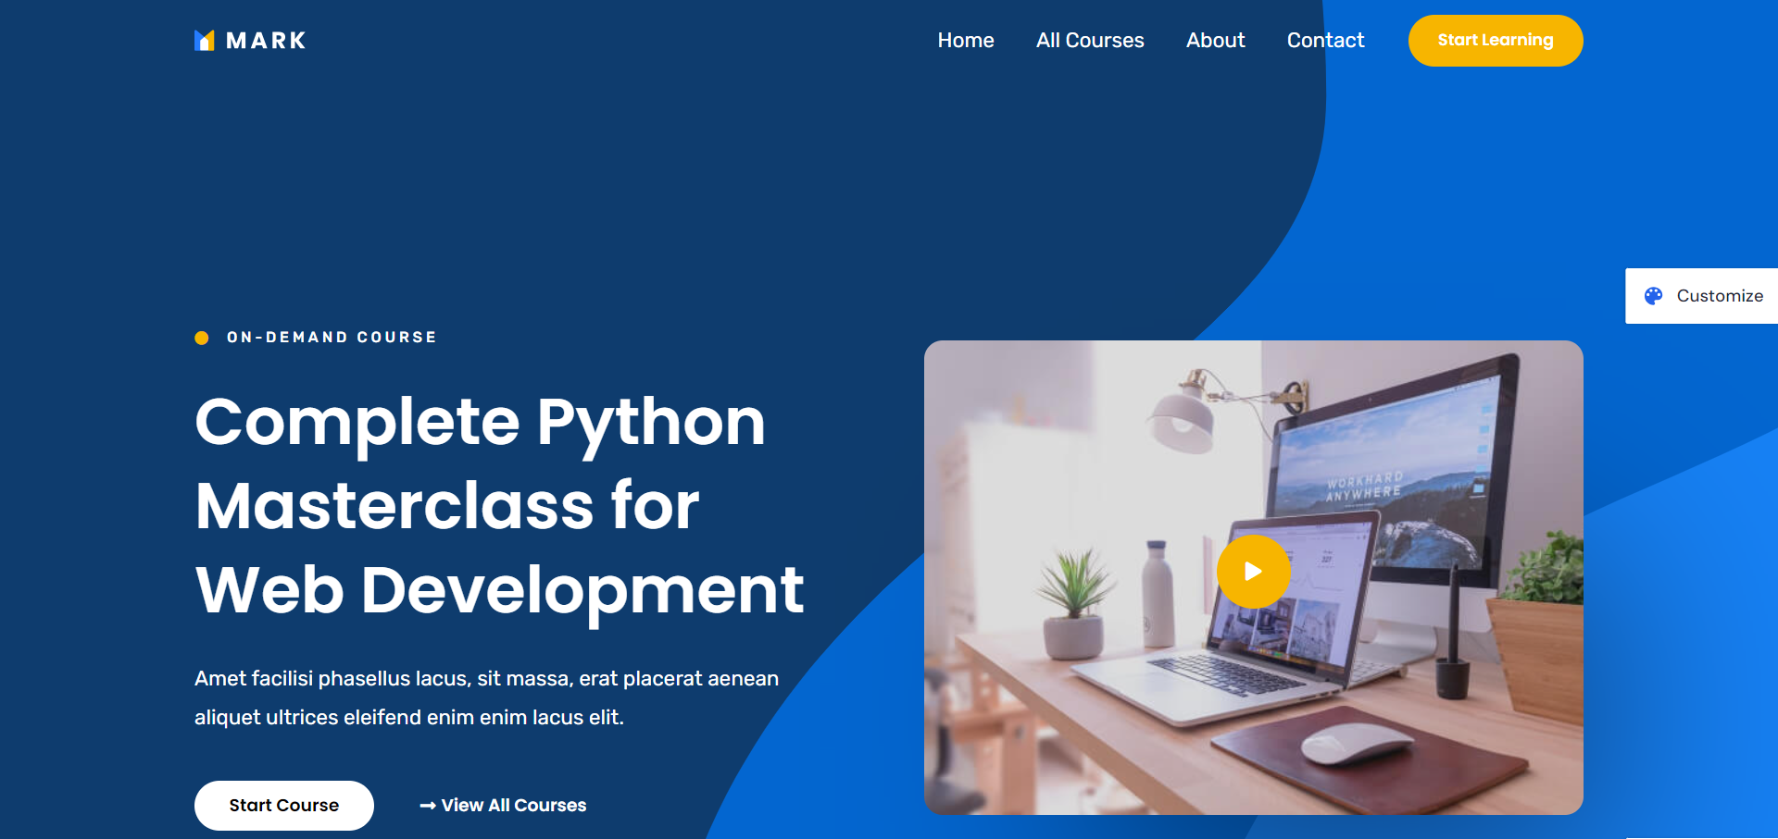This screenshot has height=839, width=1778.
Task: Click the Amet facilisi description paragraph
Action: click(486, 697)
